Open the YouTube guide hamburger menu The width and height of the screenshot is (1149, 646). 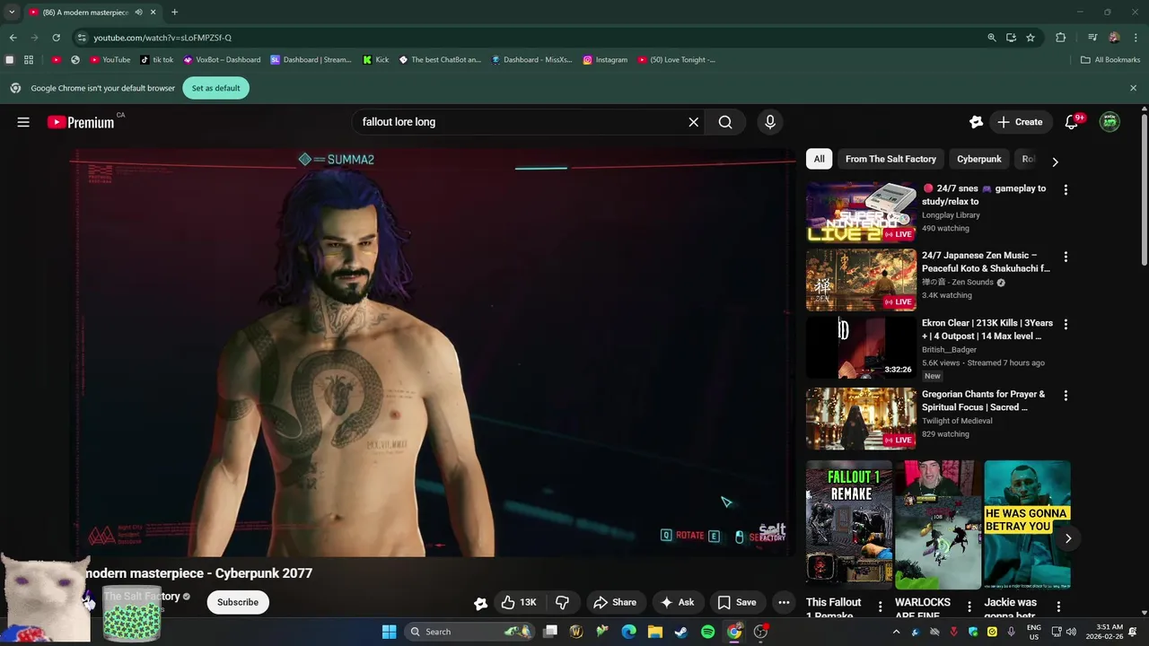[x=23, y=122]
